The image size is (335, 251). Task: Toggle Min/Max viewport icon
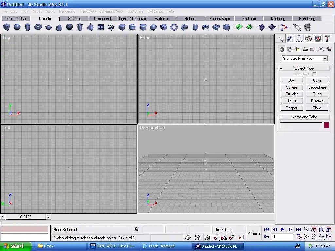click(329, 237)
